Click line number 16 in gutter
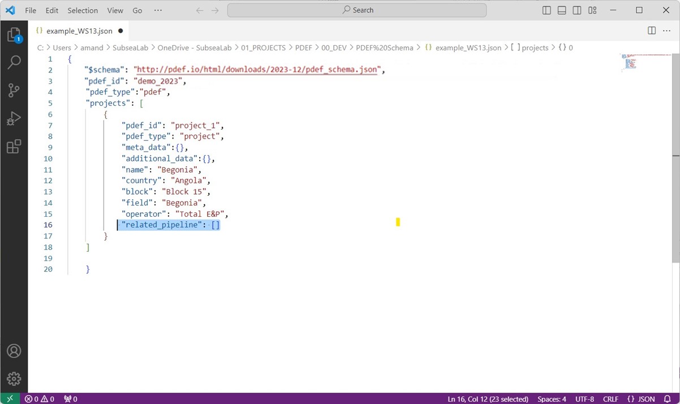This screenshot has width=680, height=404. [x=48, y=225]
